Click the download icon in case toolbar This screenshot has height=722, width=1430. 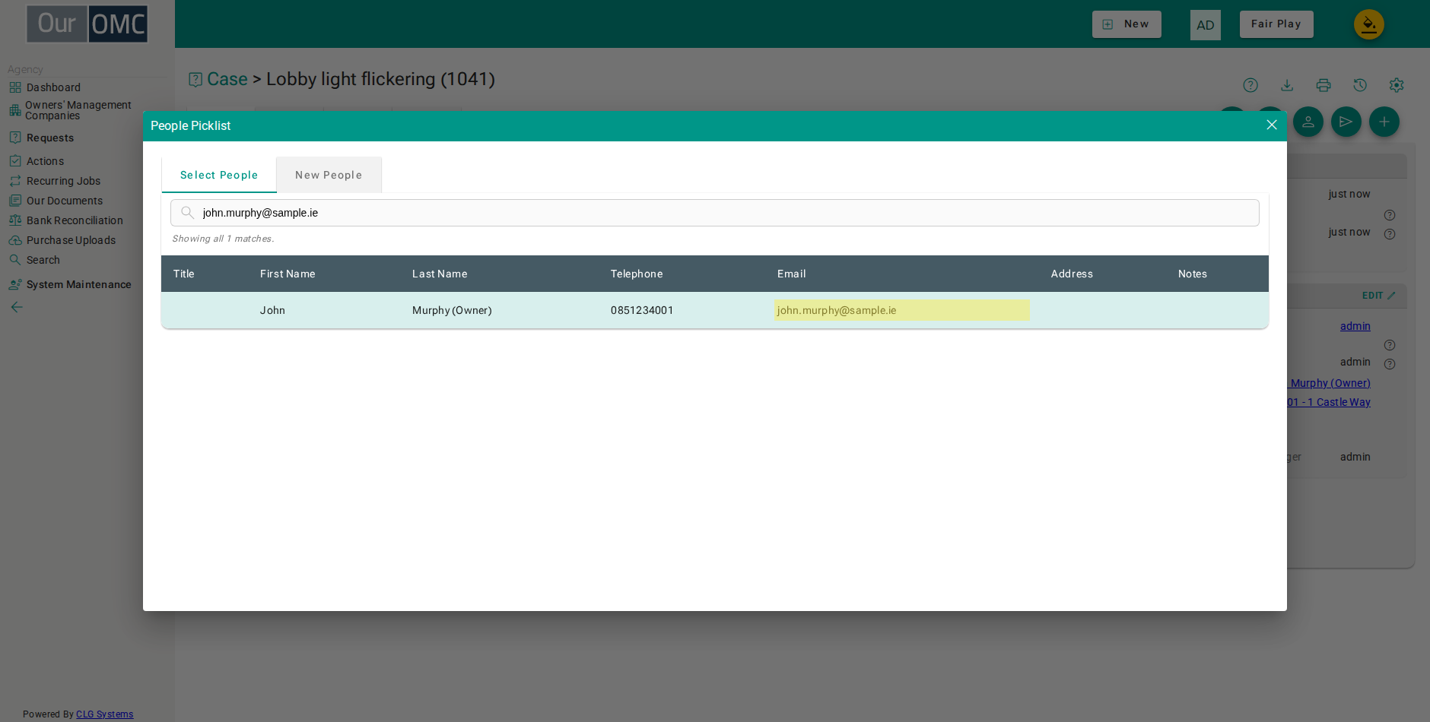(1287, 85)
